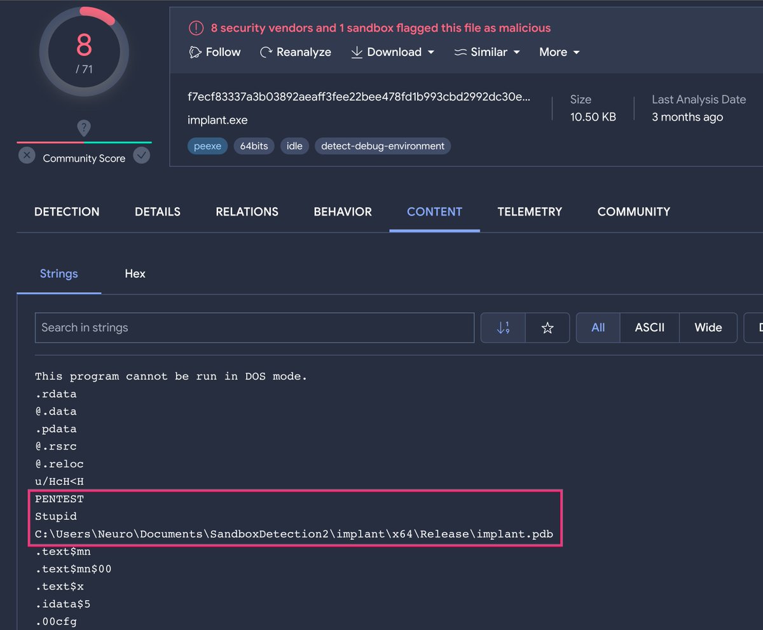The width and height of the screenshot is (763, 630).
Task: Switch to the BEHAVIOR tab
Action: click(343, 212)
